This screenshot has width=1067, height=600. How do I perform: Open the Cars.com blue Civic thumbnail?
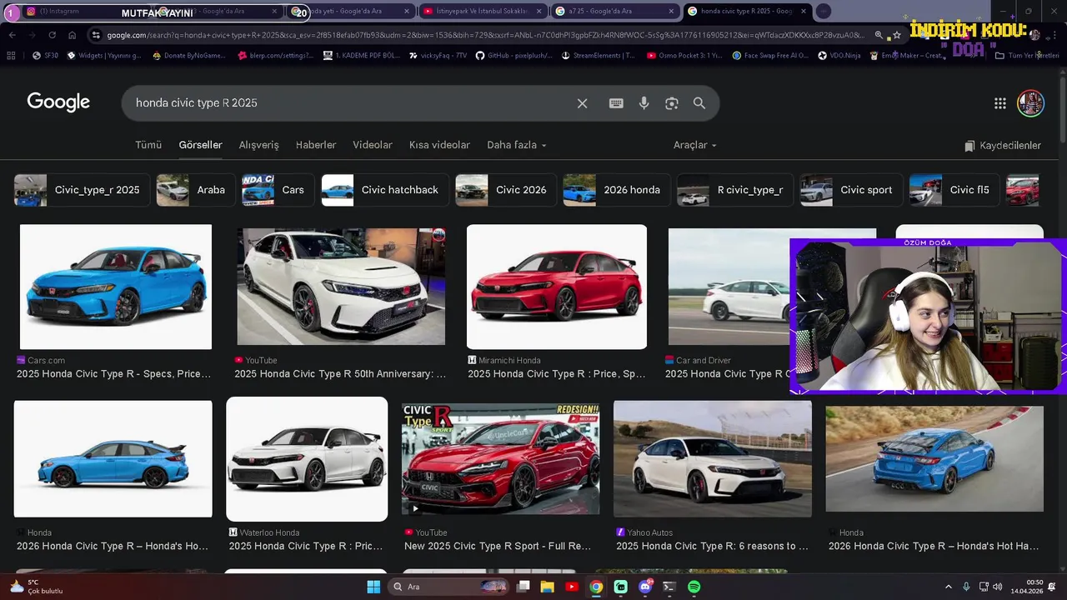tap(116, 287)
